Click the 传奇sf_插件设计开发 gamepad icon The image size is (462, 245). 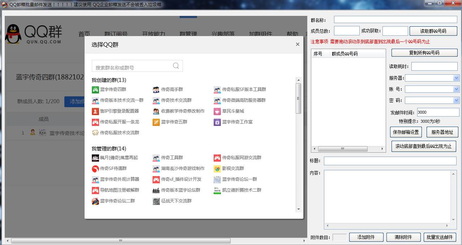pyautogui.click(x=156, y=179)
